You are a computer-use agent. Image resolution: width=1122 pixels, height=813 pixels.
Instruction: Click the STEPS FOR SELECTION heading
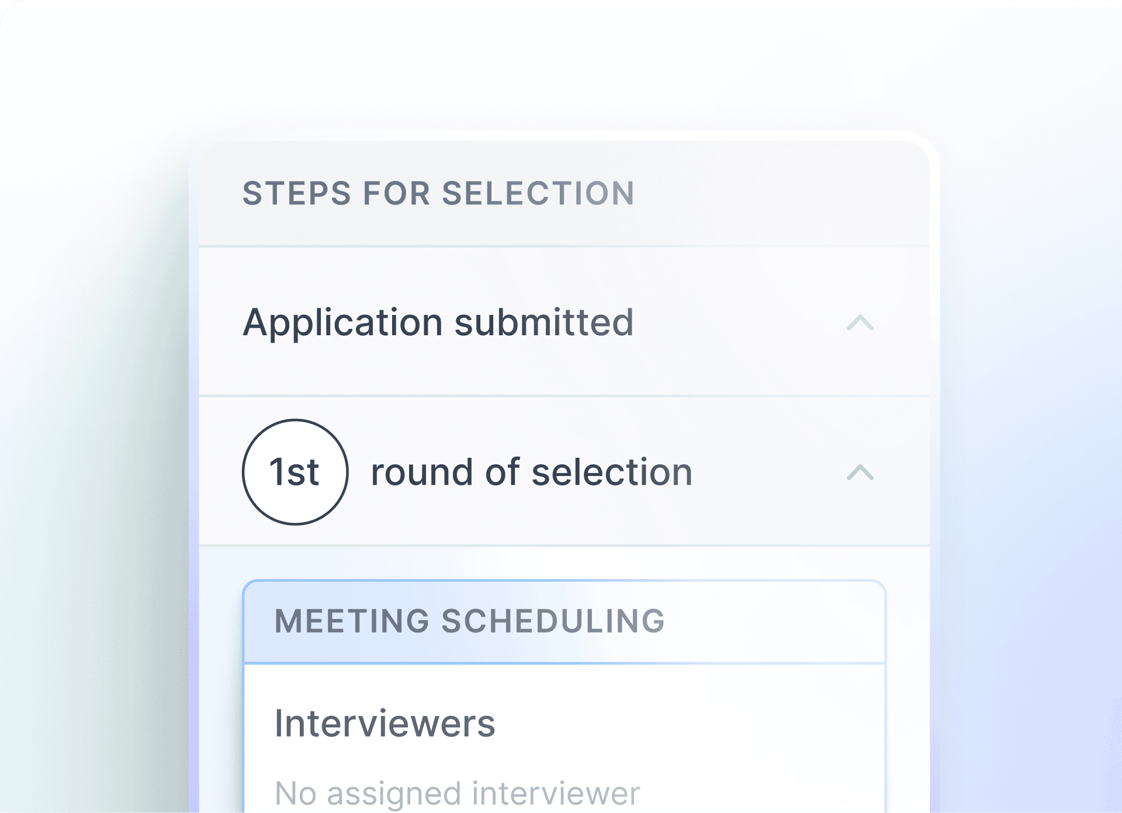tap(438, 193)
